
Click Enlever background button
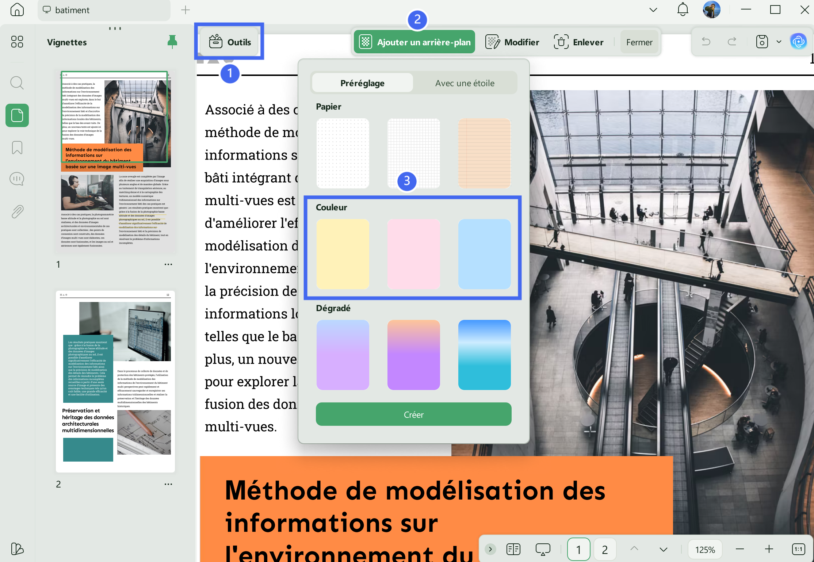[x=579, y=42]
